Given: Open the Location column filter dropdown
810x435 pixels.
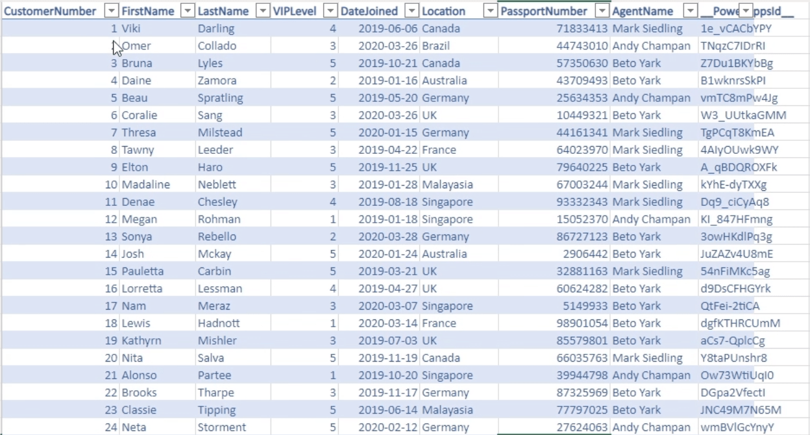Looking at the screenshot, I should [x=491, y=11].
